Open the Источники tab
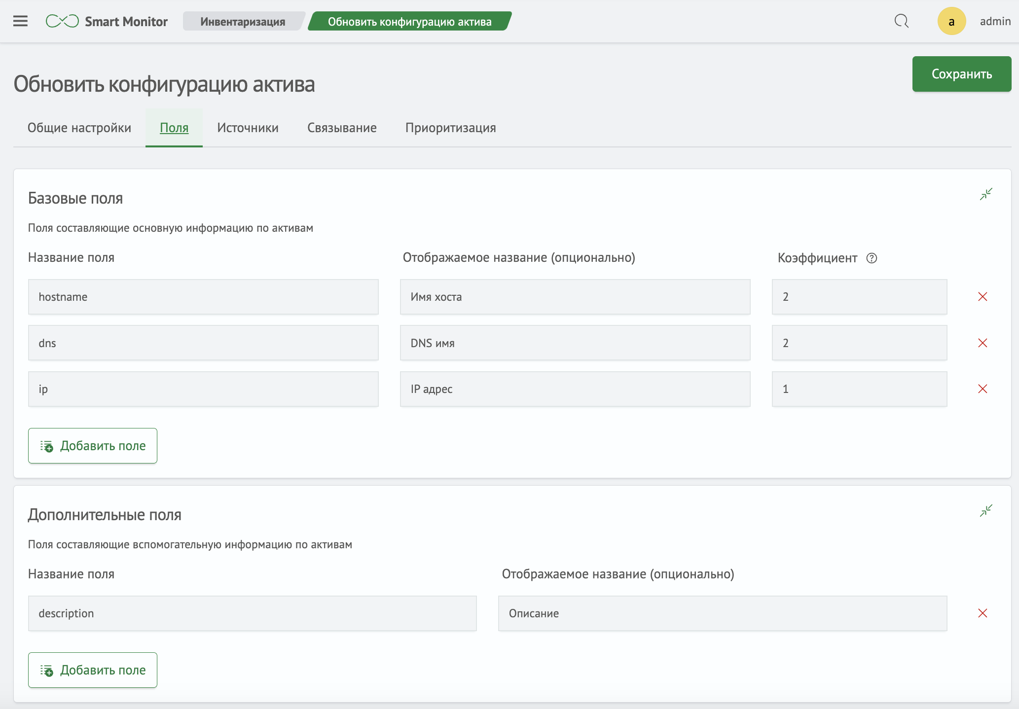This screenshot has width=1019, height=709. click(x=248, y=128)
